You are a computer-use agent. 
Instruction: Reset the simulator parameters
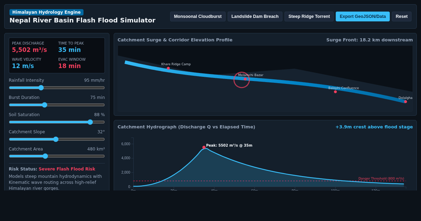(402, 16)
